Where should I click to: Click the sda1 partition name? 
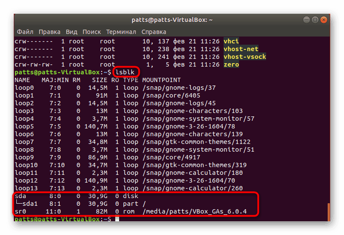[x=30, y=204]
